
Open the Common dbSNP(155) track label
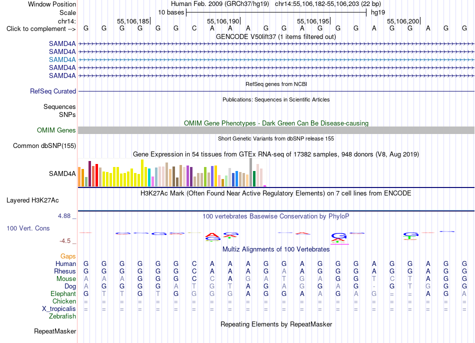44,145
